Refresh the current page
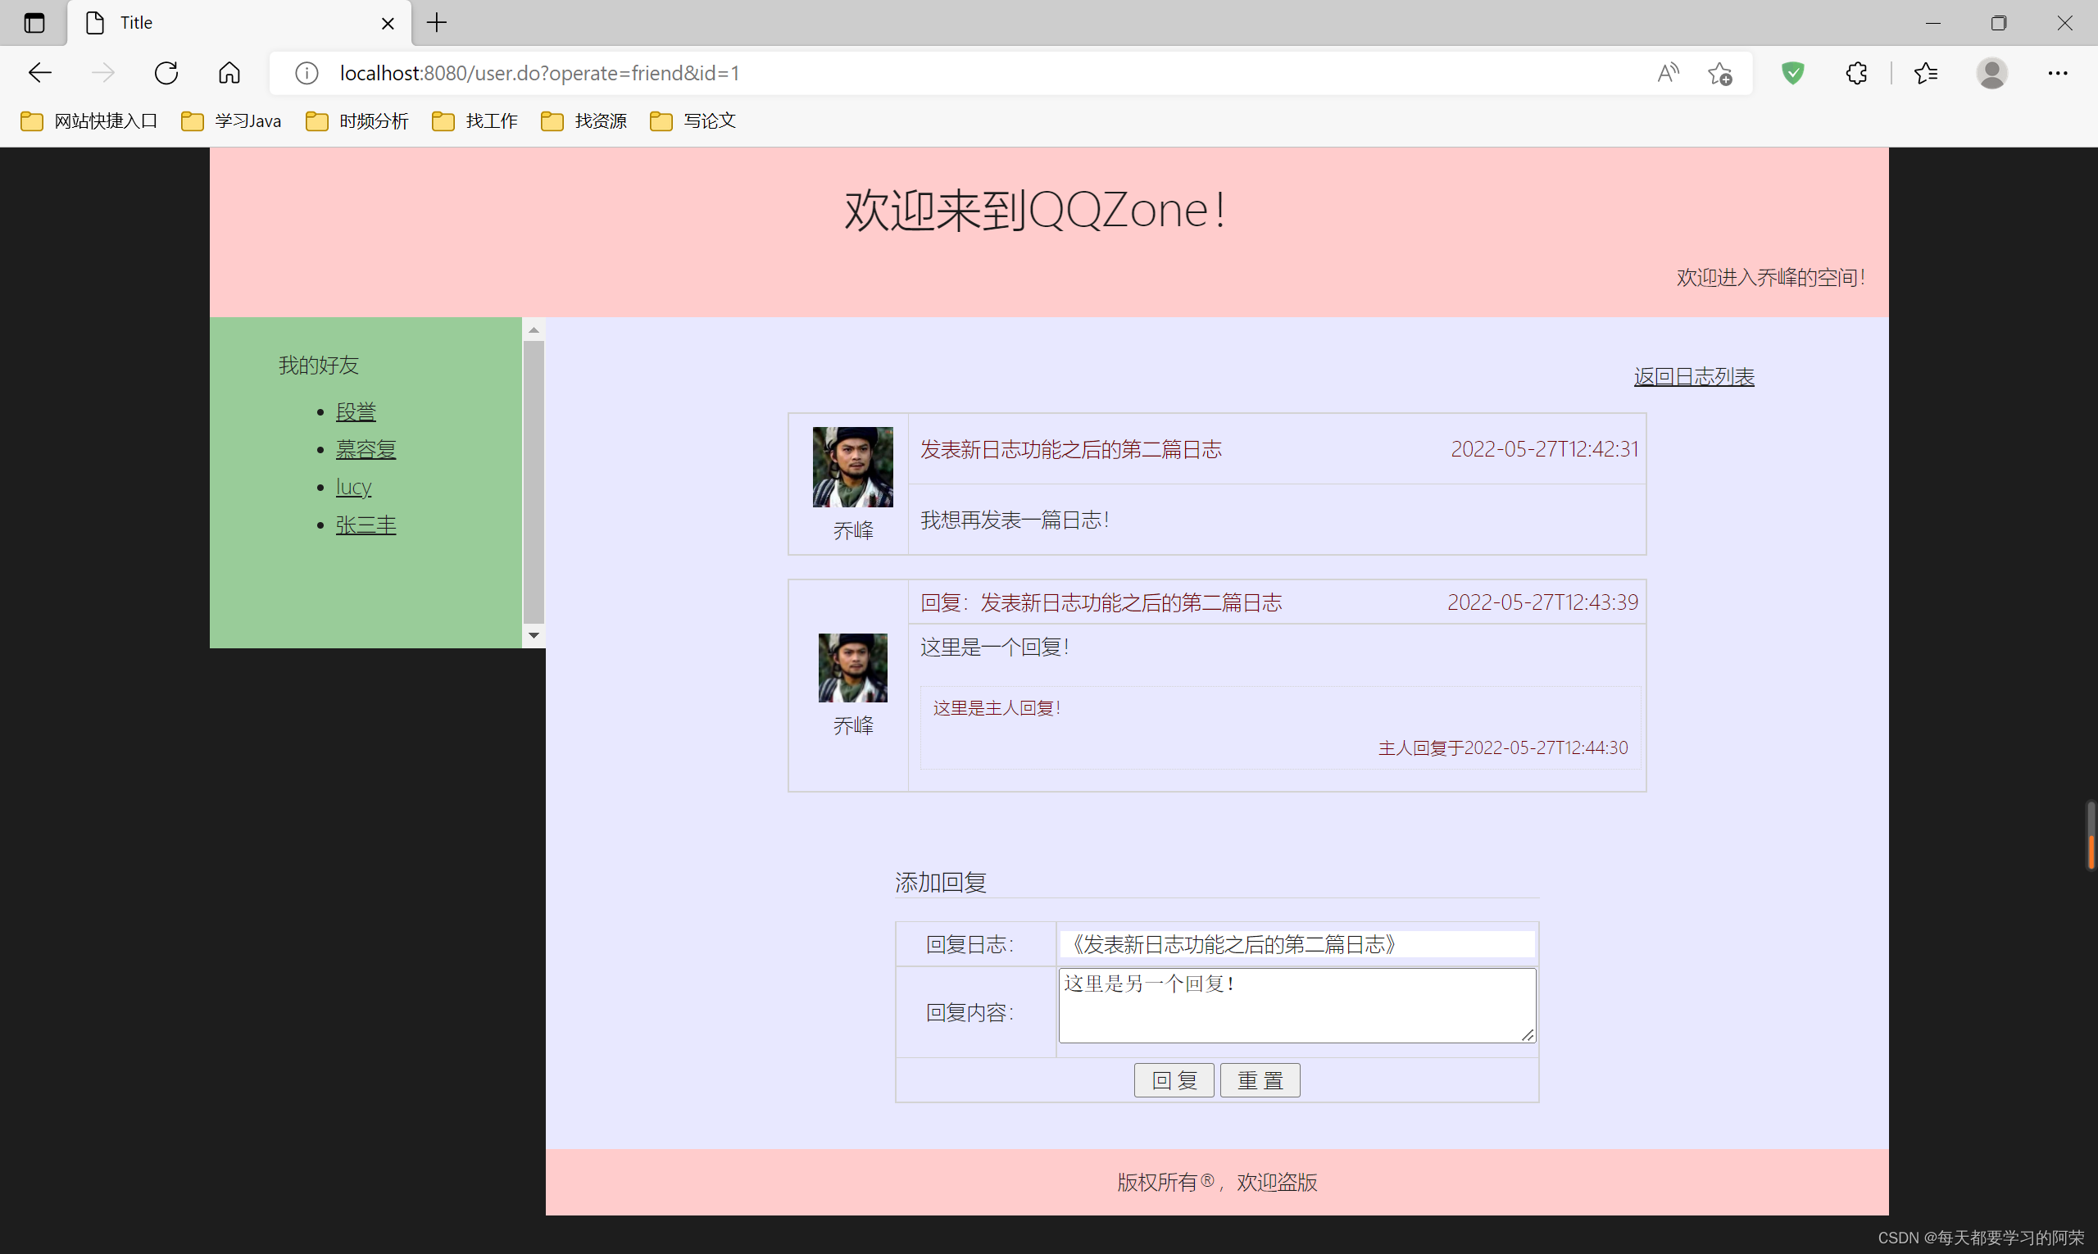 click(x=166, y=73)
